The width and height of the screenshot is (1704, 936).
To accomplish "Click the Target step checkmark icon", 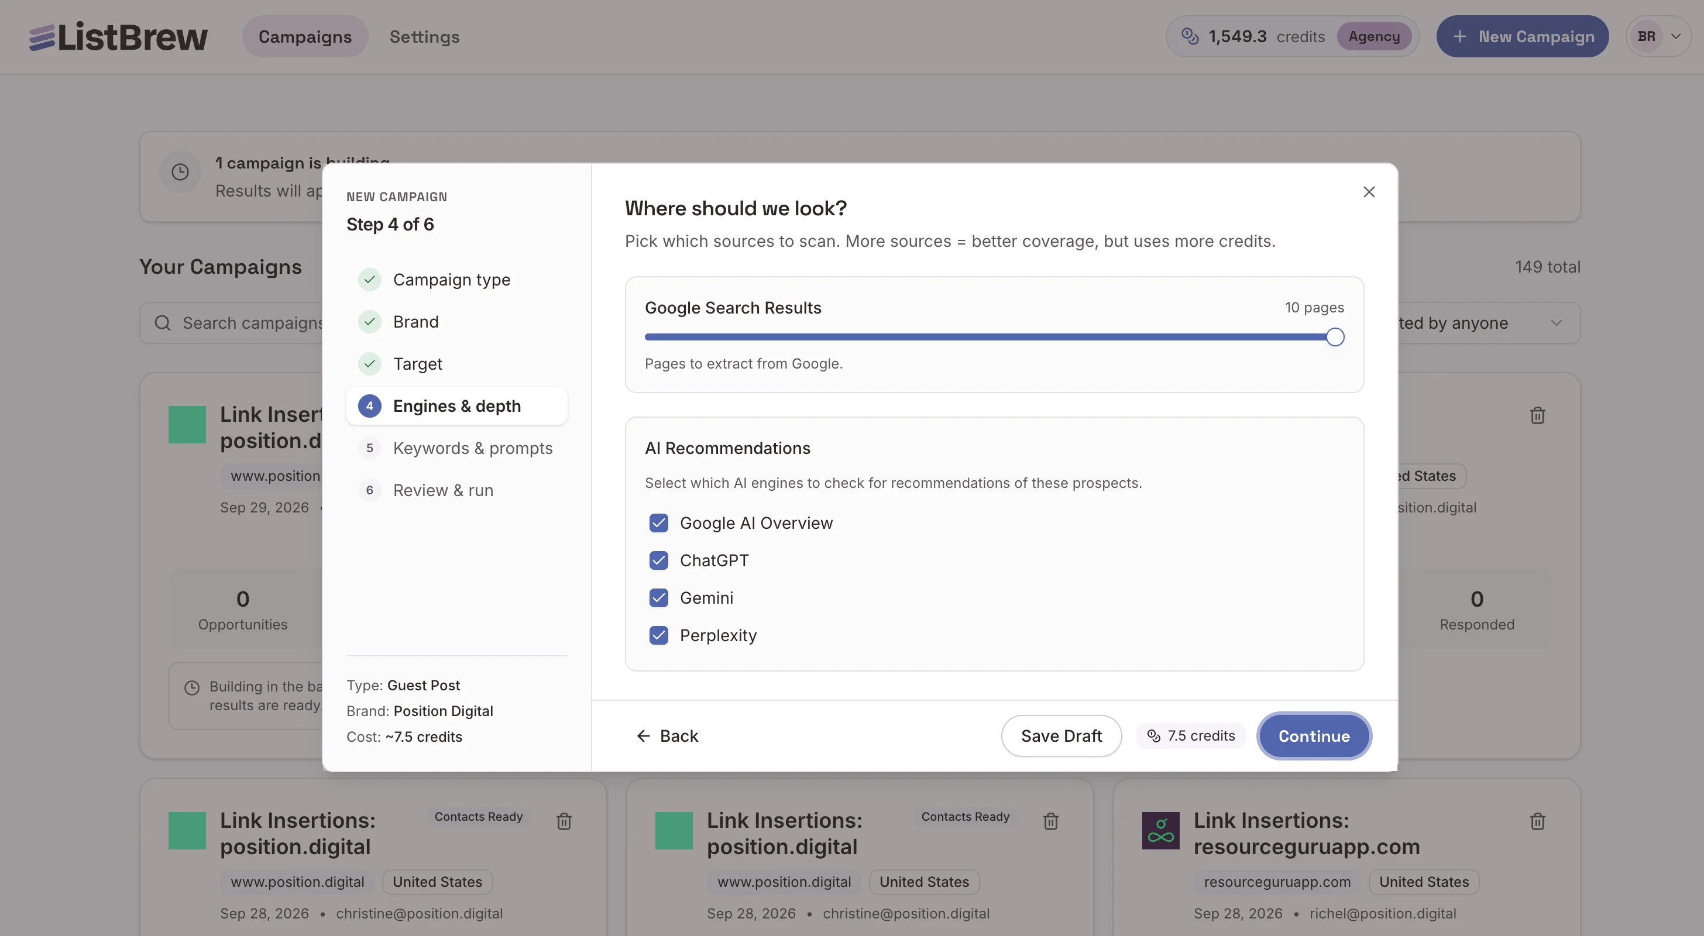I will pyautogui.click(x=370, y=364).
